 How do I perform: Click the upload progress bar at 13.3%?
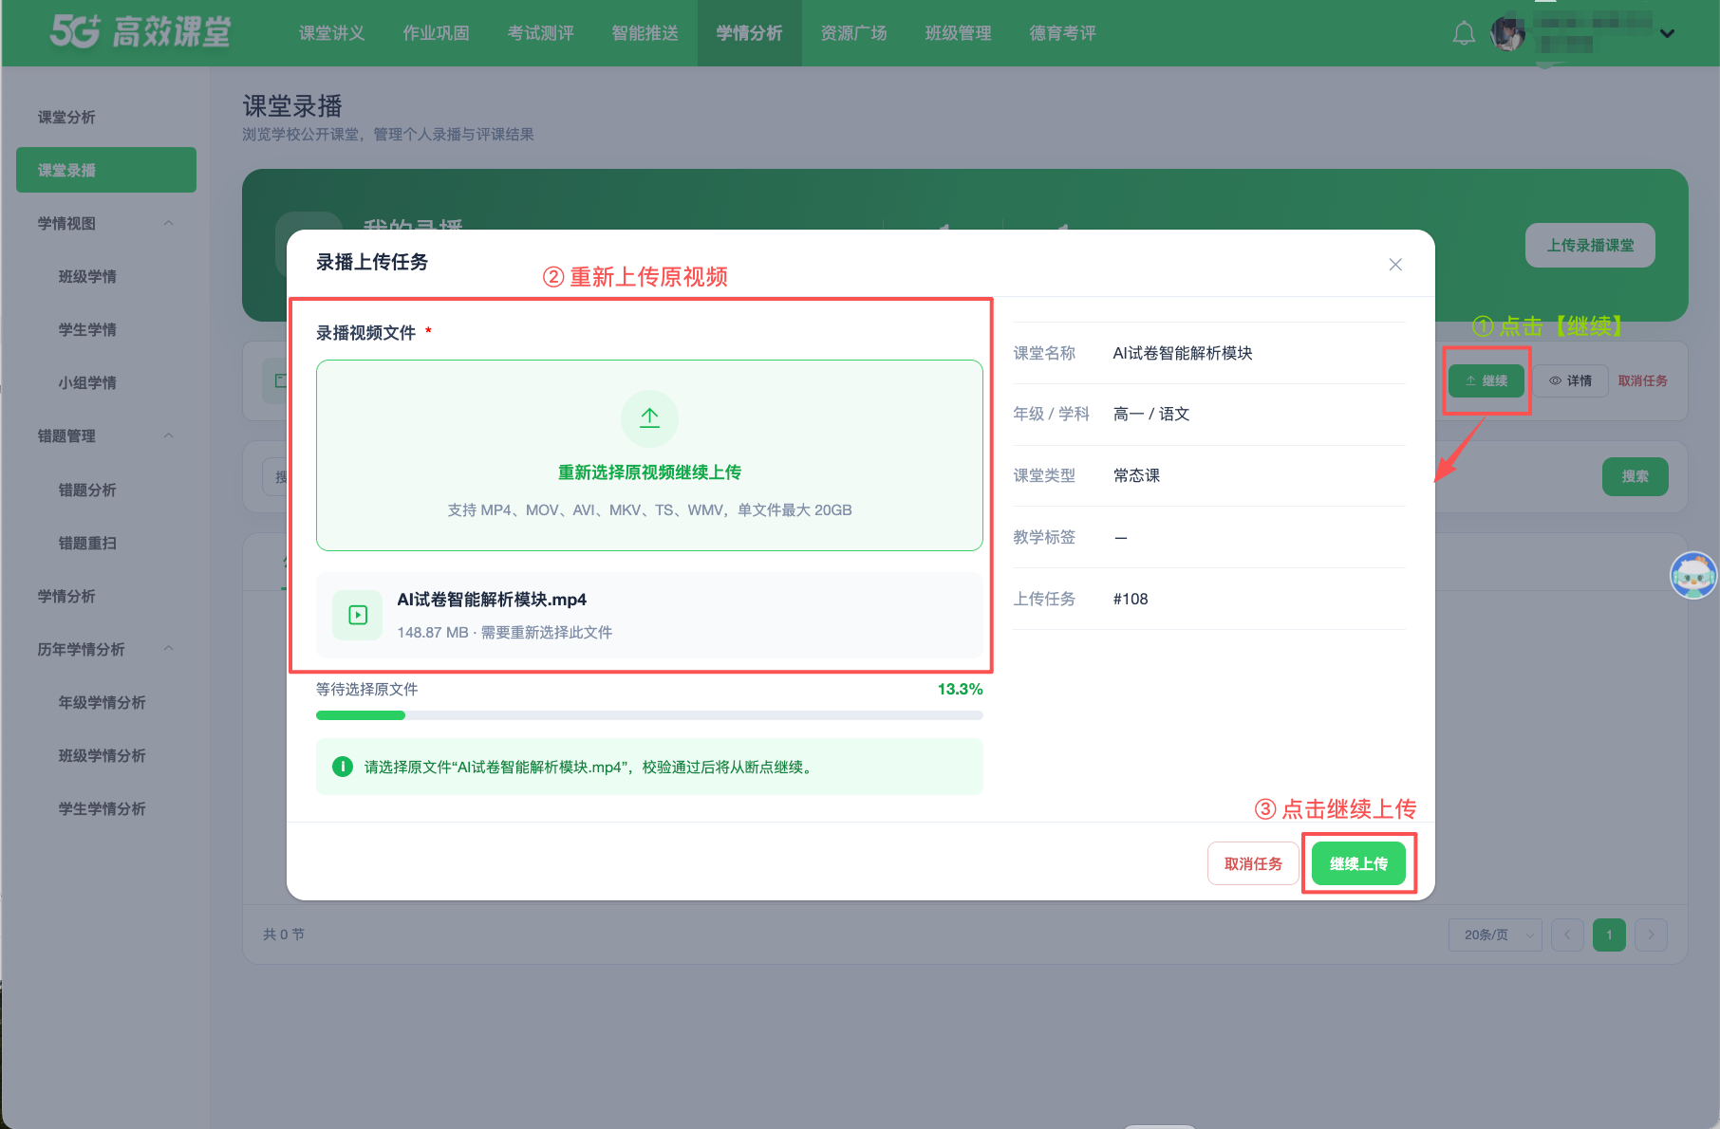point(649,715)
